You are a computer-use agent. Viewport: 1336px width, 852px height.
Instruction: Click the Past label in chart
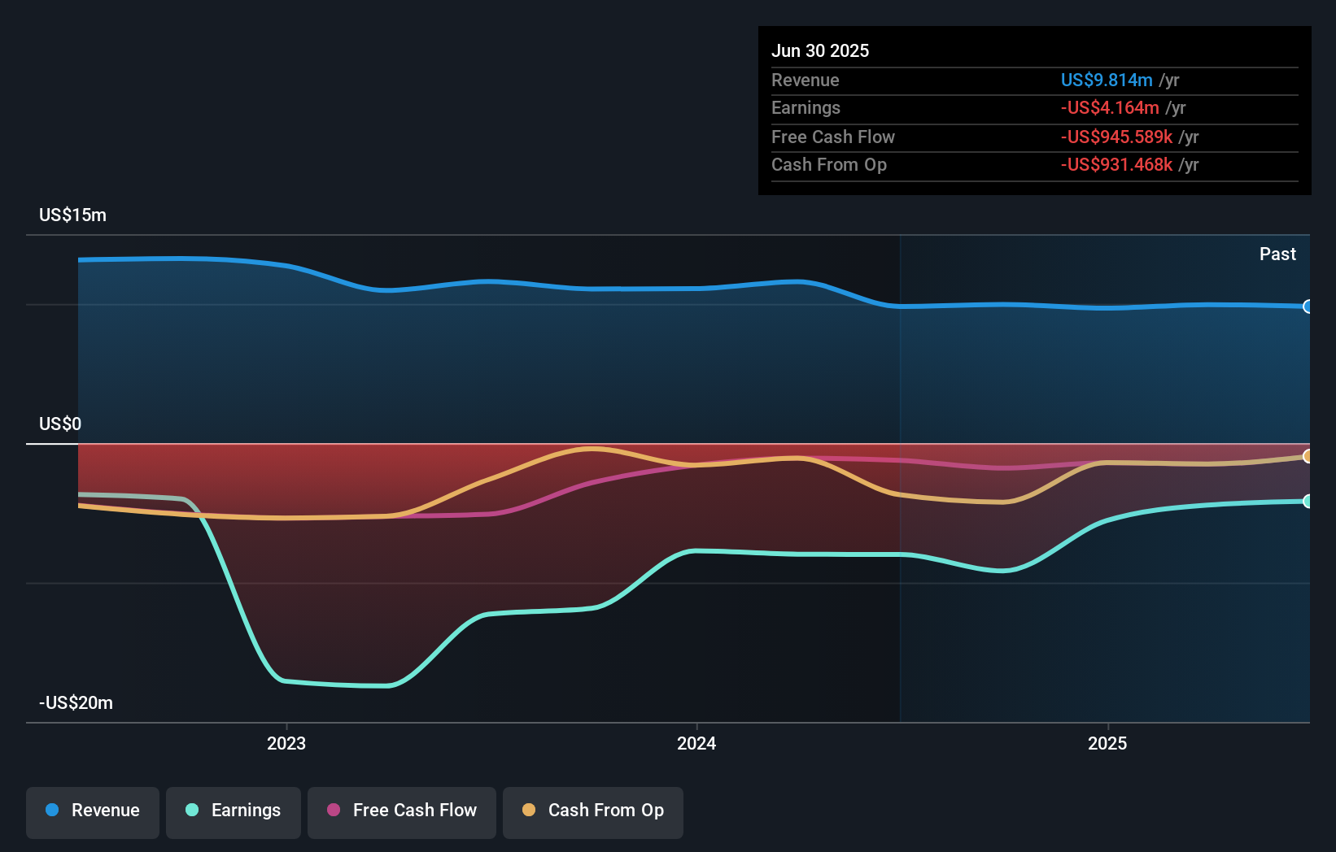pos(1277,254)
